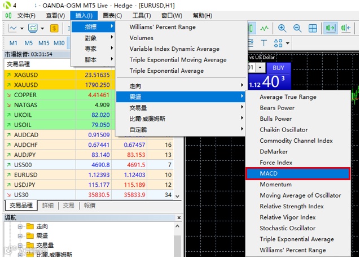Select the M1 timeframe
This screenshot has width=360, height=258.
[14, 43]
